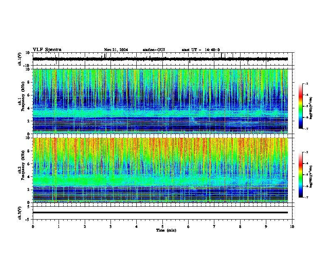
Task: Select the date label 'Nov.21, 2024'
Action: pyautogui.click(x=116, y=50)
